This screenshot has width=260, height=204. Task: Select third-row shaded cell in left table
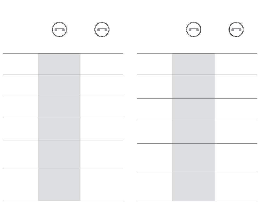click(x=59, y=107)
